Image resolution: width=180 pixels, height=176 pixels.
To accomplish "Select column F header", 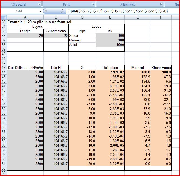I will [x=161, y=17].
